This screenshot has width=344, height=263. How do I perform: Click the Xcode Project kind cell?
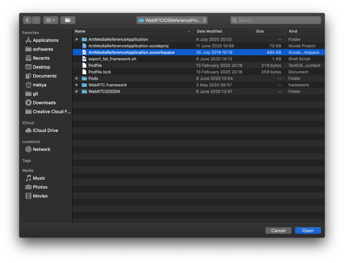302,46
